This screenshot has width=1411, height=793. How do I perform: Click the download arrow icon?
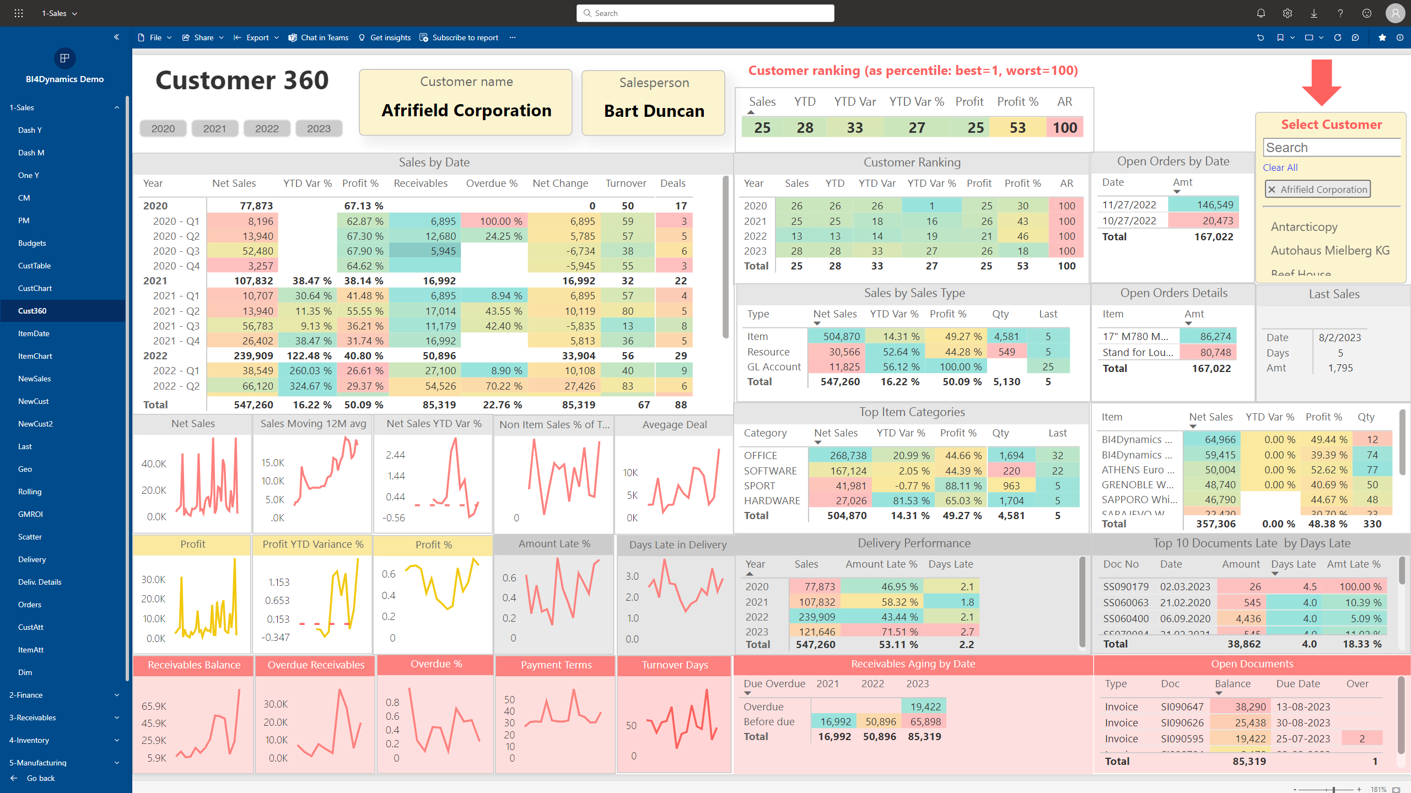pos(1313,13)
